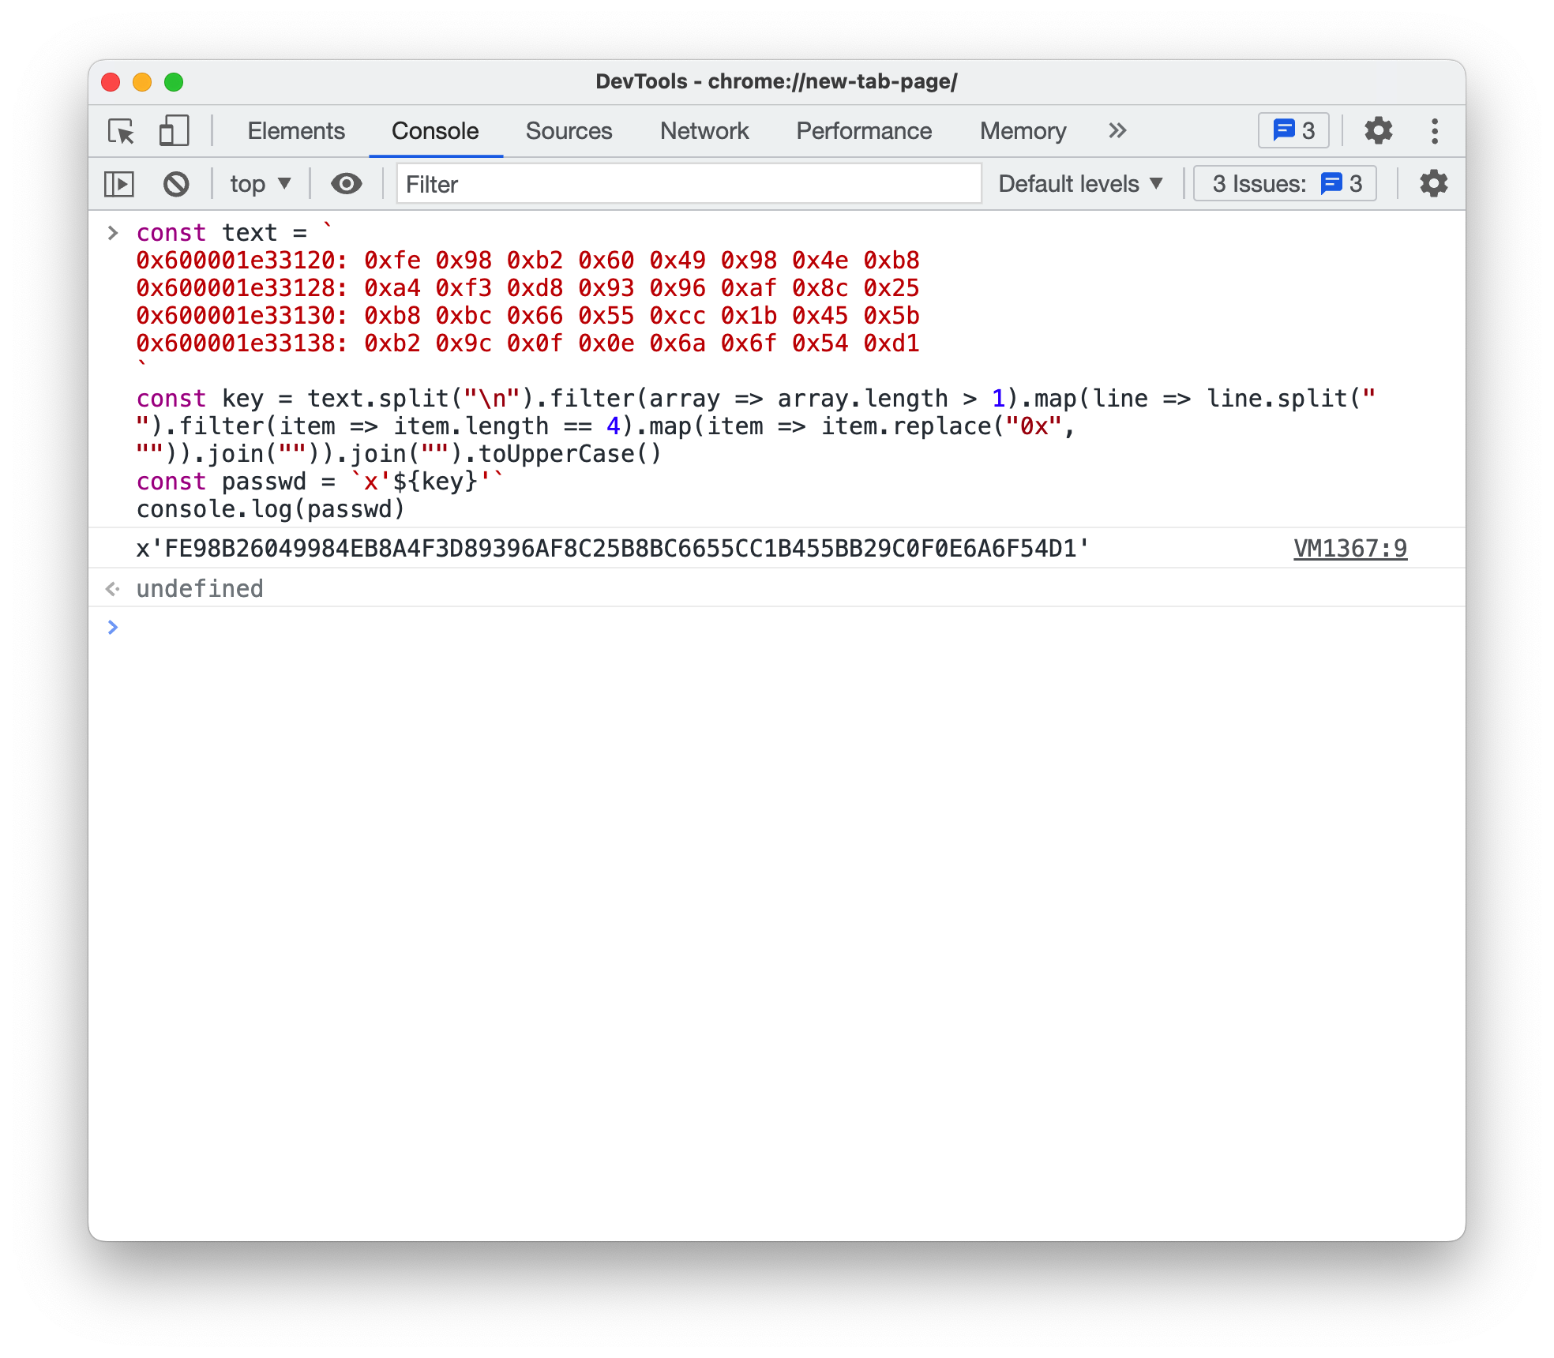The image size is (1554, 1358).
Task: Activate the inspect element picker icon
Action: (121, 131)
